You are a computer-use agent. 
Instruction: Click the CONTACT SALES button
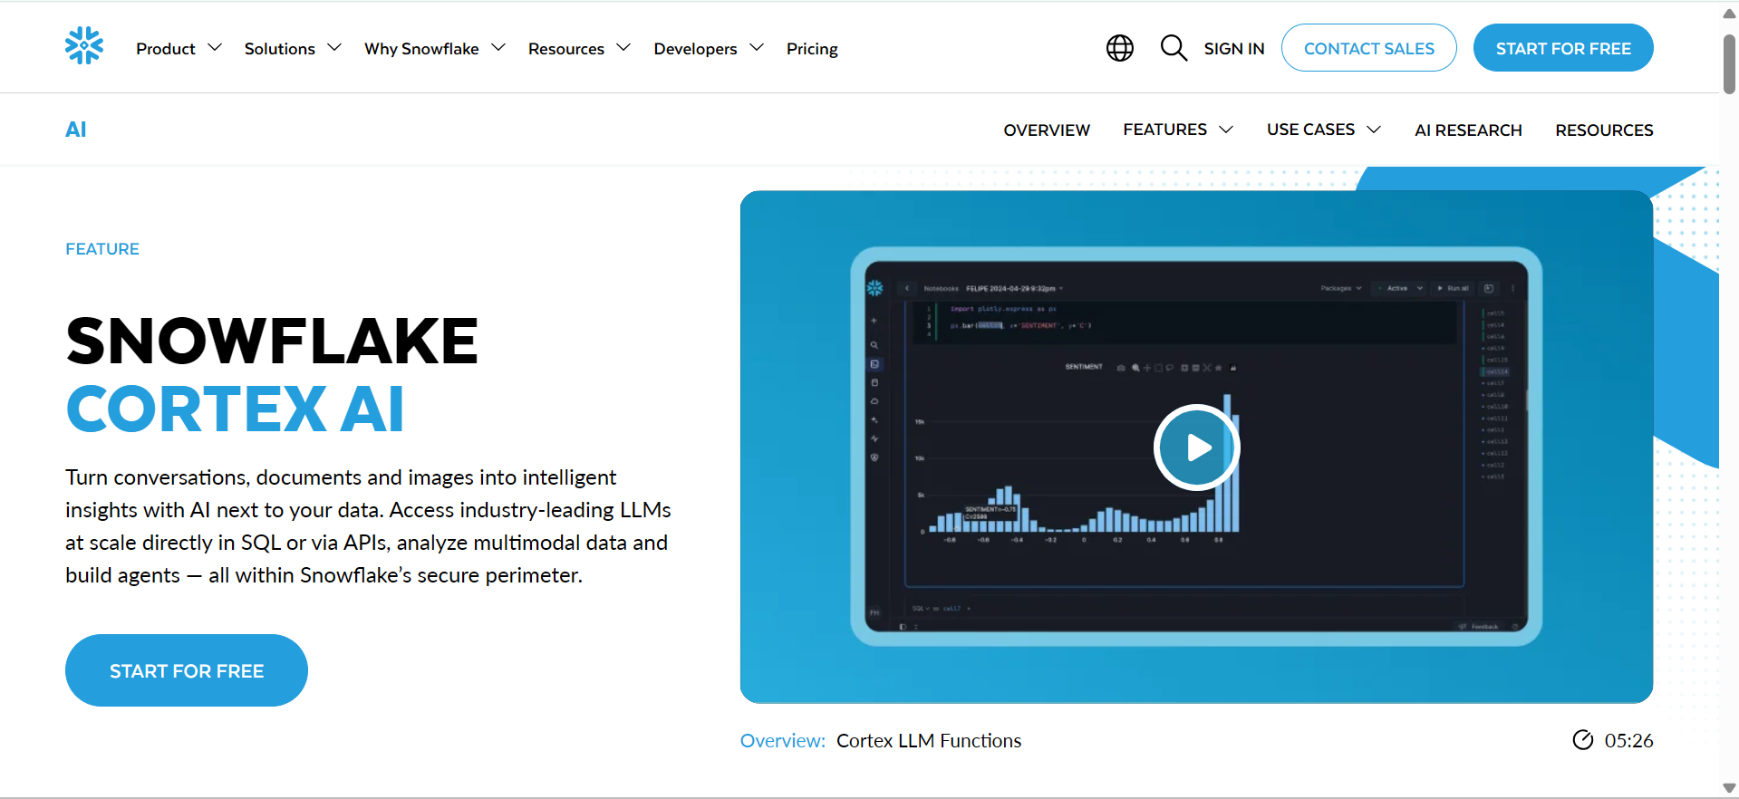[1368, 48]
